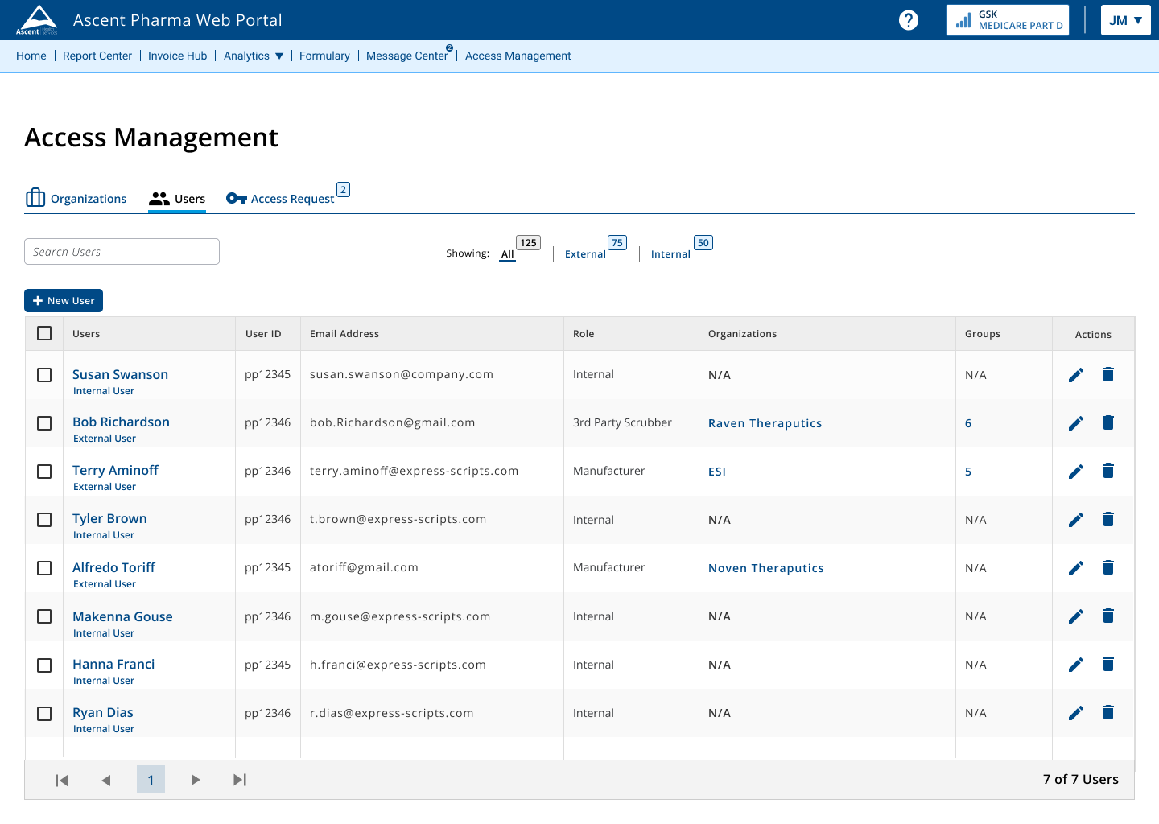
Task: Delete Ryan Dias with trash icon
Action: pyautogui.click(x=1108, y=712)
